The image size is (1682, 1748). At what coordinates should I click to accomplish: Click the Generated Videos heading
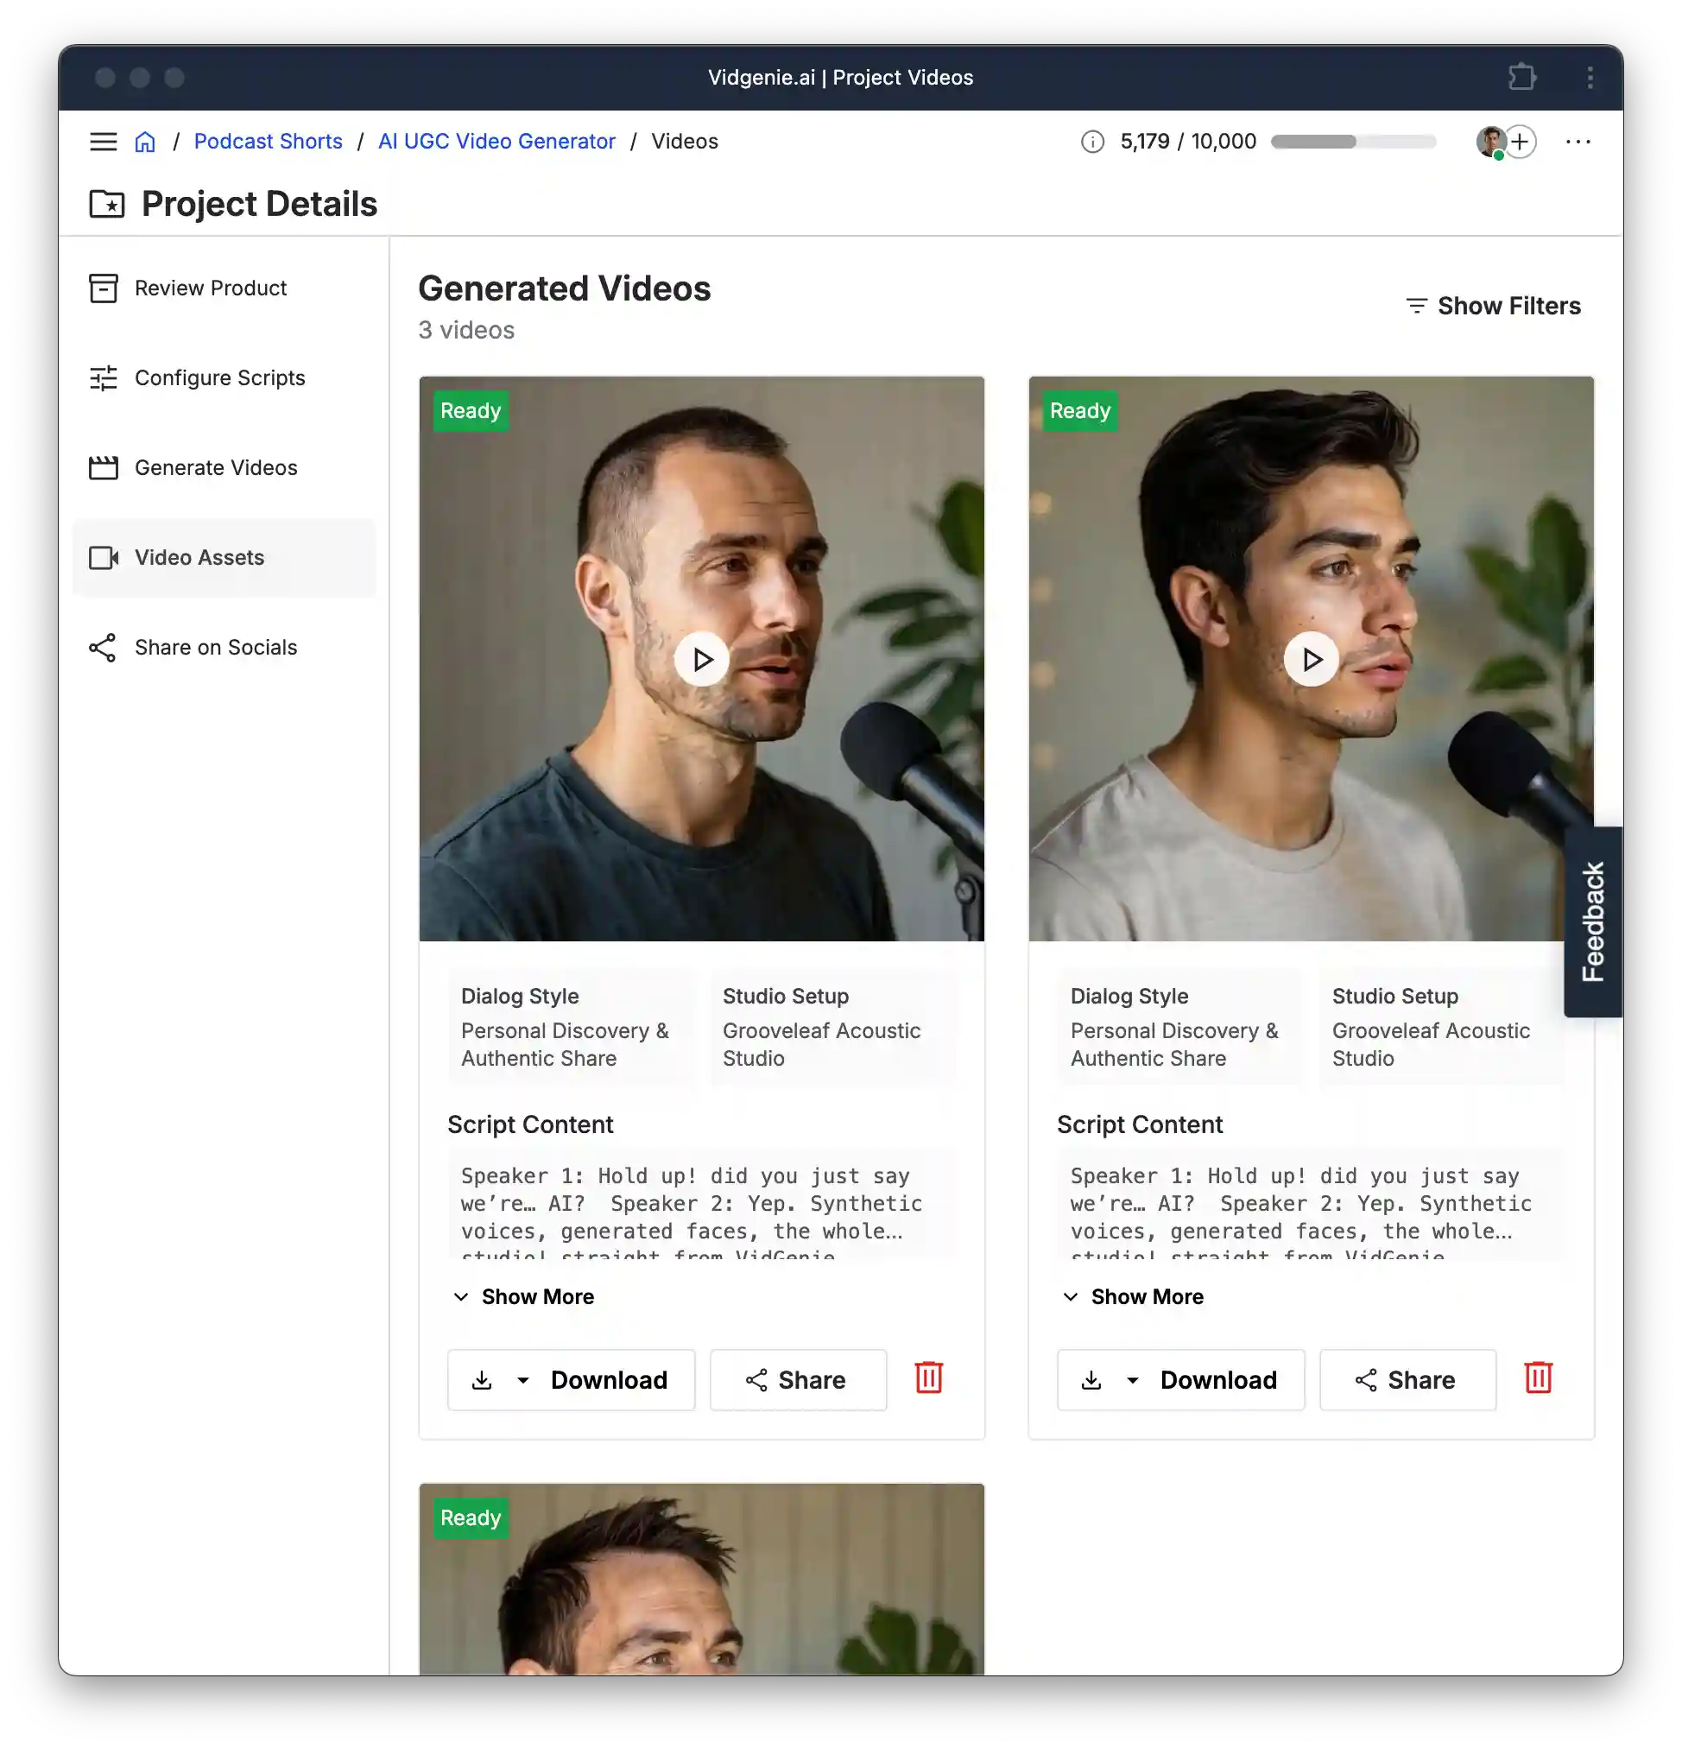pyautogui.click(x=565, y=289)
